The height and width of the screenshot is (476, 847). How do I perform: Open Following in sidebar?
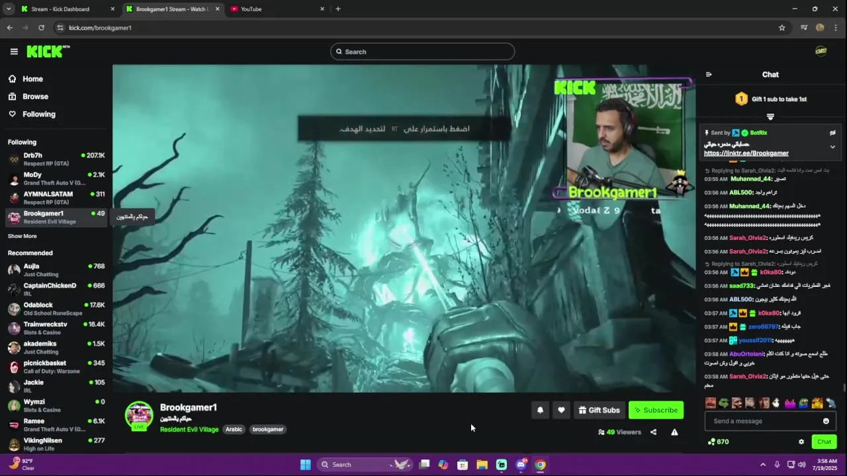click(38, 114)
